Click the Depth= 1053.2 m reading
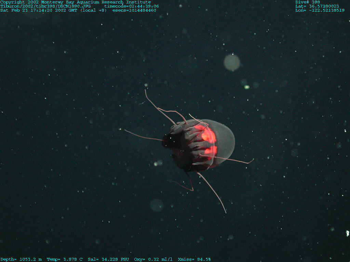Screen dimensions: 350x262 (x=21, y=259)
